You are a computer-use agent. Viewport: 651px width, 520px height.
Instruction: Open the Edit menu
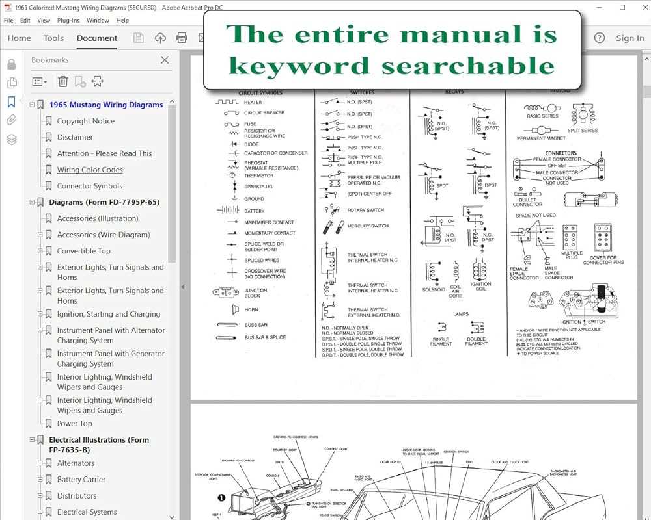pos(25,20)
